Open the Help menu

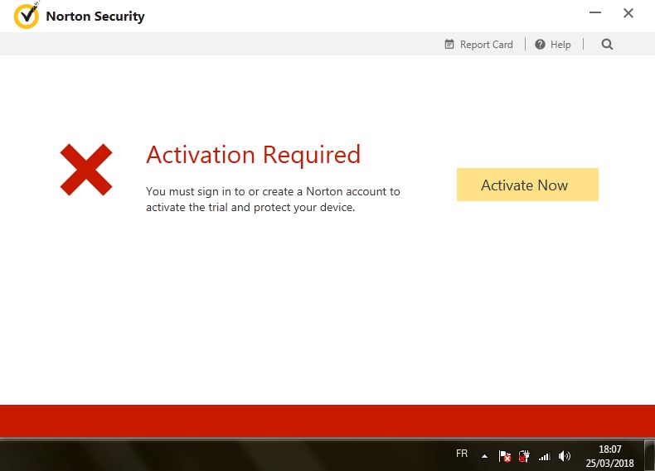pos(553,44)
